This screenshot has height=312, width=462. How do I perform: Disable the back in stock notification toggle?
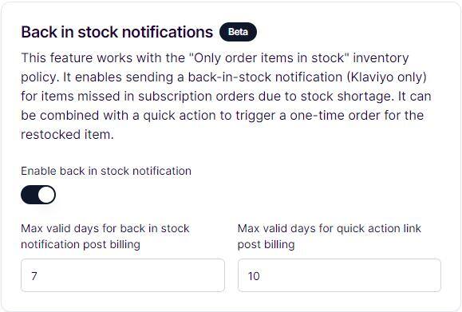[x=38, y=195]
